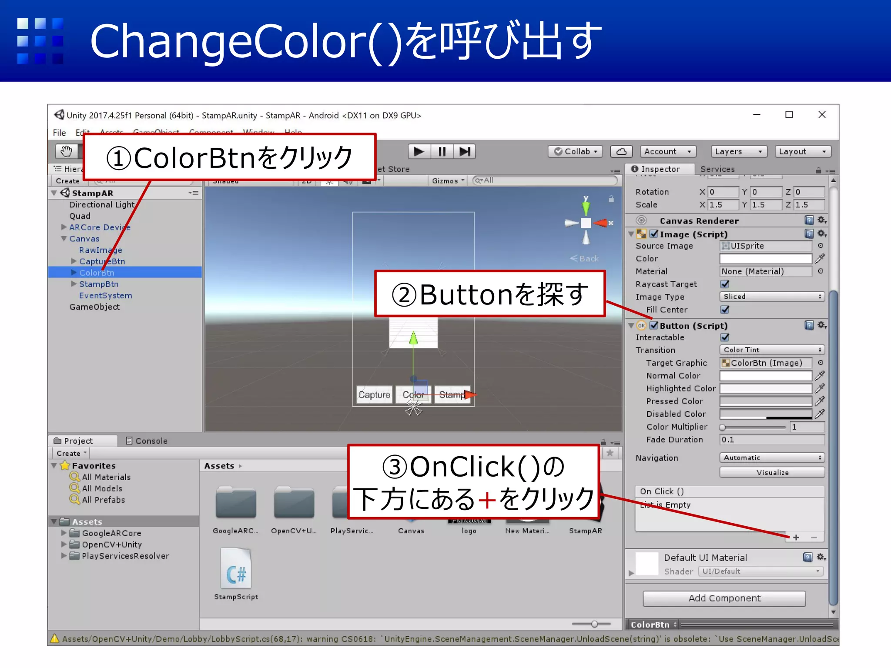Viewport: 891px width, 668px height.
Task: Open Gizmos dropdown in Scene view
Action: tap(448, 180)
